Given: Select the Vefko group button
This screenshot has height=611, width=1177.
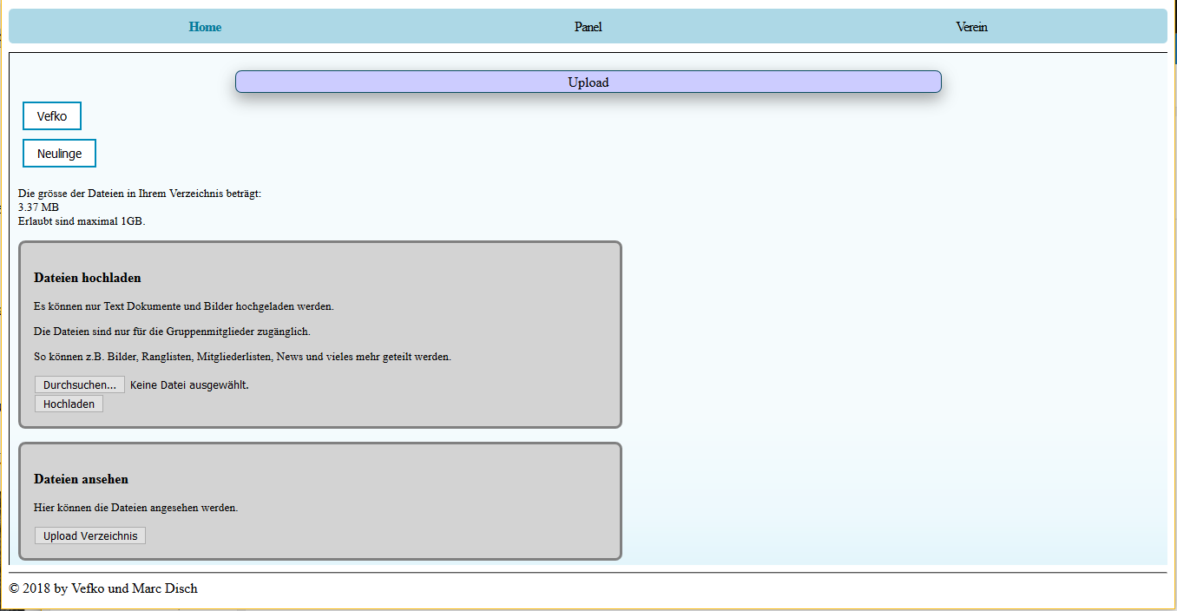Looking at the screenshot, I should pyautogui.click(x=52, y=116).
